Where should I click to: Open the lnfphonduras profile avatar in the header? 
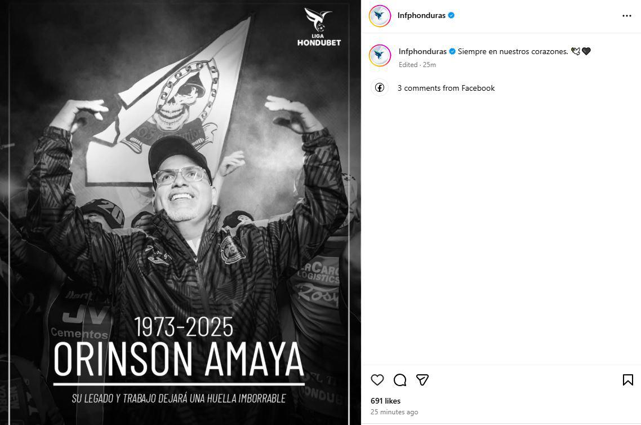tap(380, 15)
